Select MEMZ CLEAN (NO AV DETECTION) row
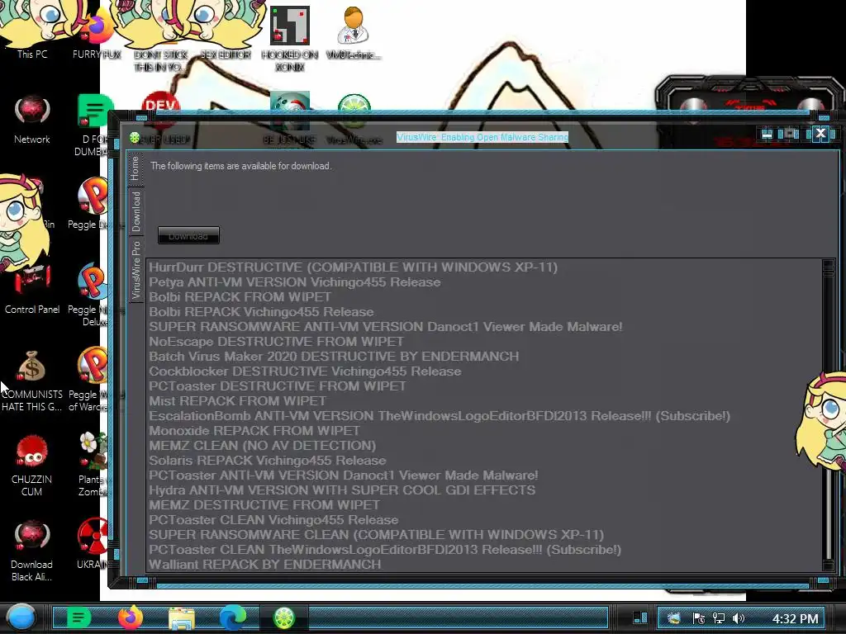This screenshot has height=634, width=846. click(x=484, y=446)
